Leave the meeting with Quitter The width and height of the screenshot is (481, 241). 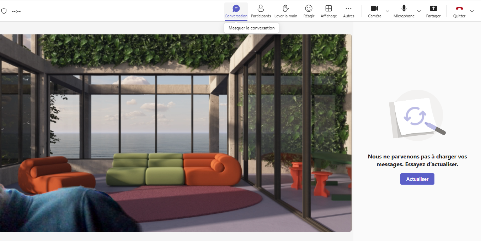459,11
